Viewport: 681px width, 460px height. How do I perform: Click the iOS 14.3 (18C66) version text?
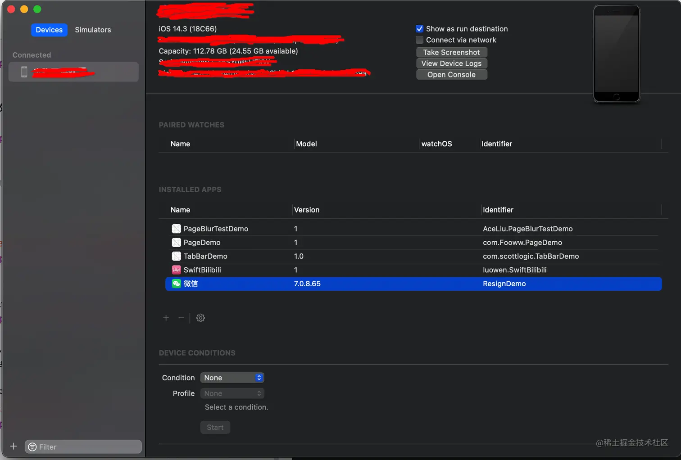pyautogui.click(x=188, y=29)
